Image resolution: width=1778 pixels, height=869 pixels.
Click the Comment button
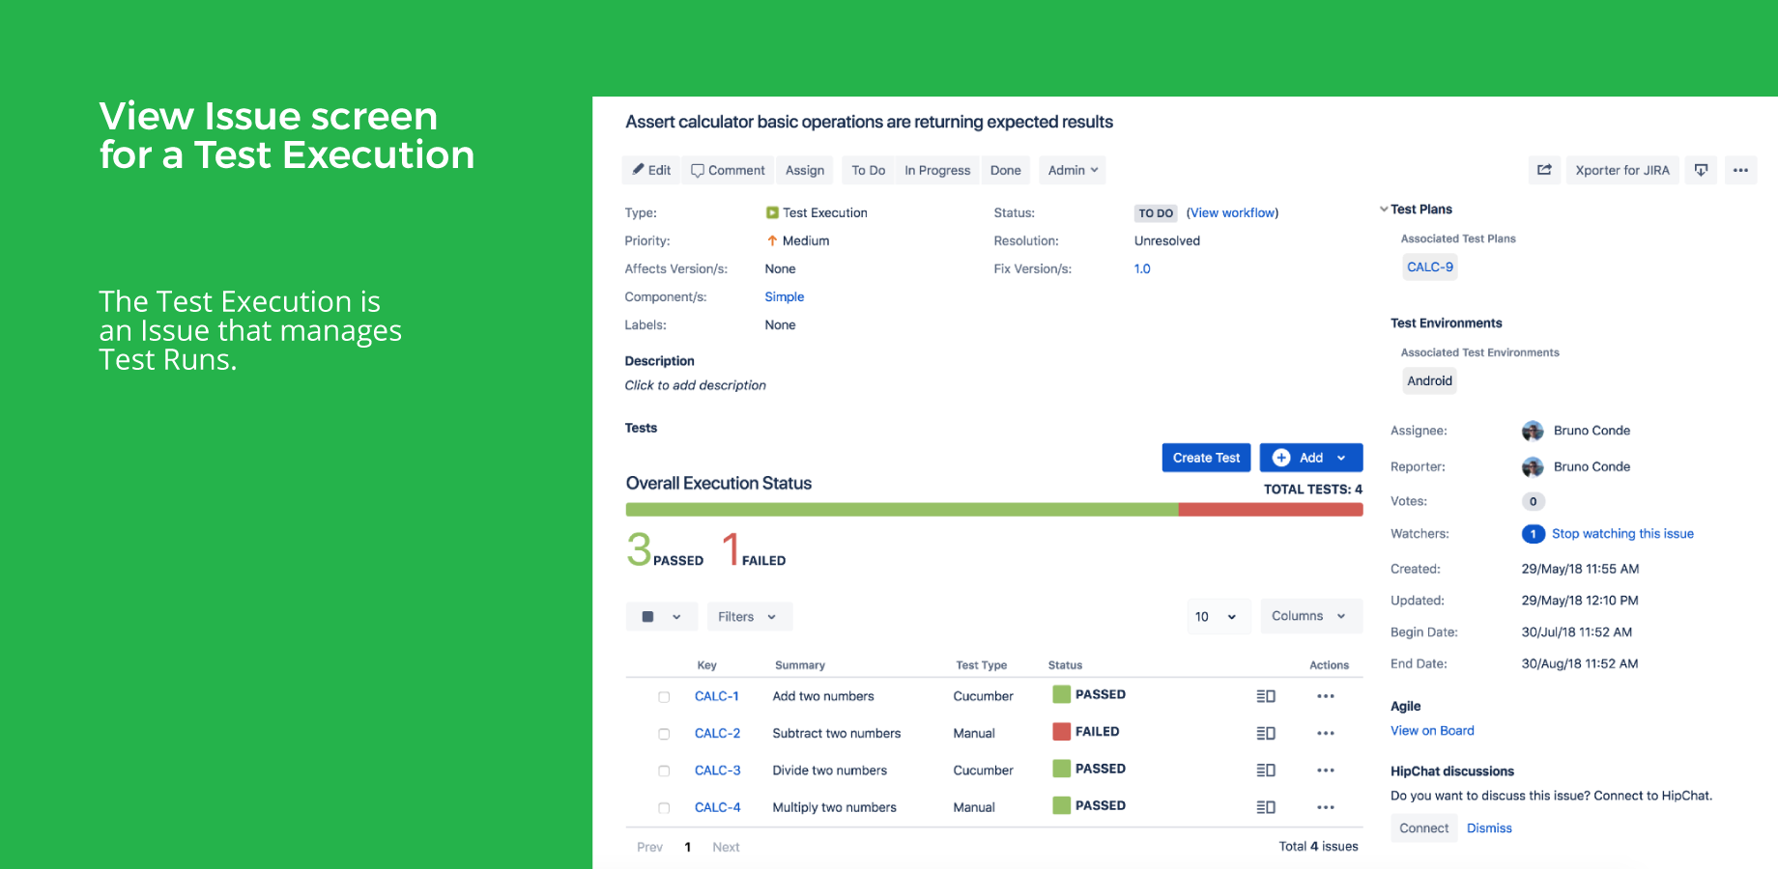[729, 170]
